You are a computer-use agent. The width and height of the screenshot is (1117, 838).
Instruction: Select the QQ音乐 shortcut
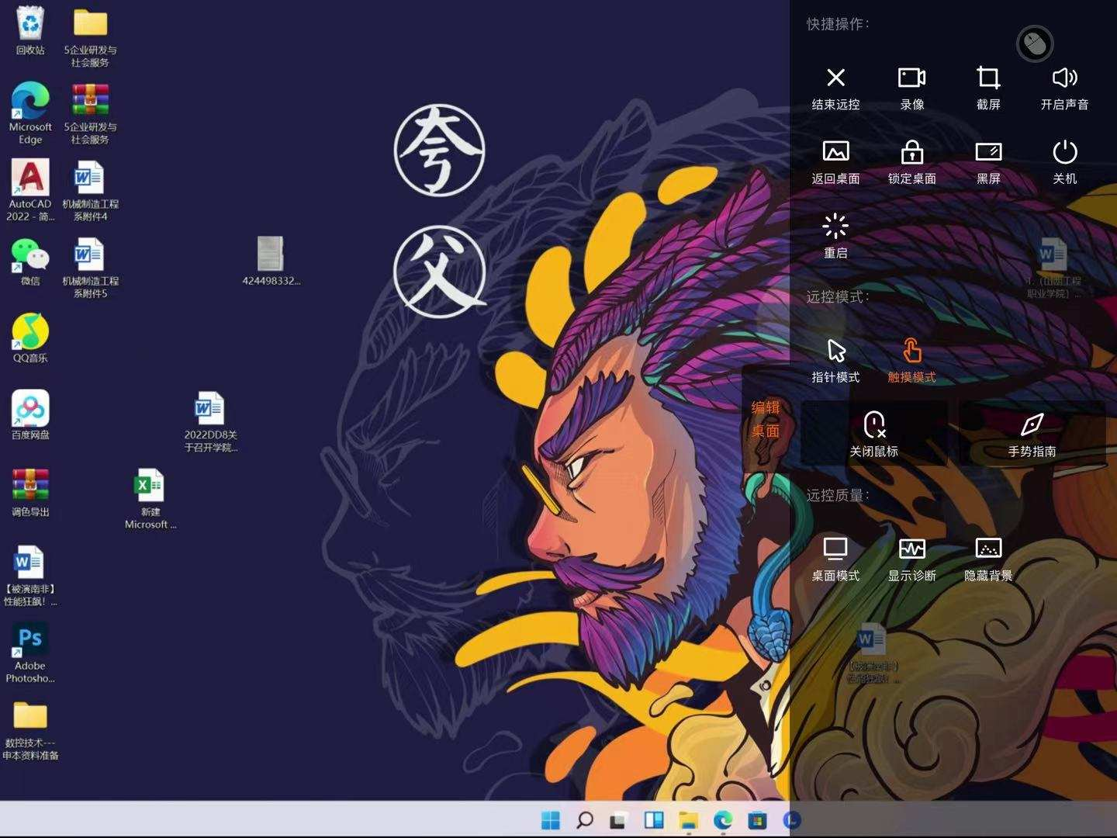click(30, 338)
